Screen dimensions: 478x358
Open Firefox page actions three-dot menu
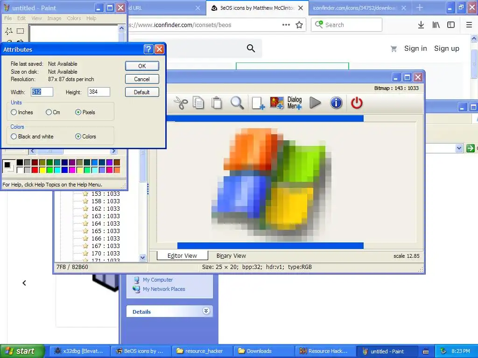tap(286, 25)
